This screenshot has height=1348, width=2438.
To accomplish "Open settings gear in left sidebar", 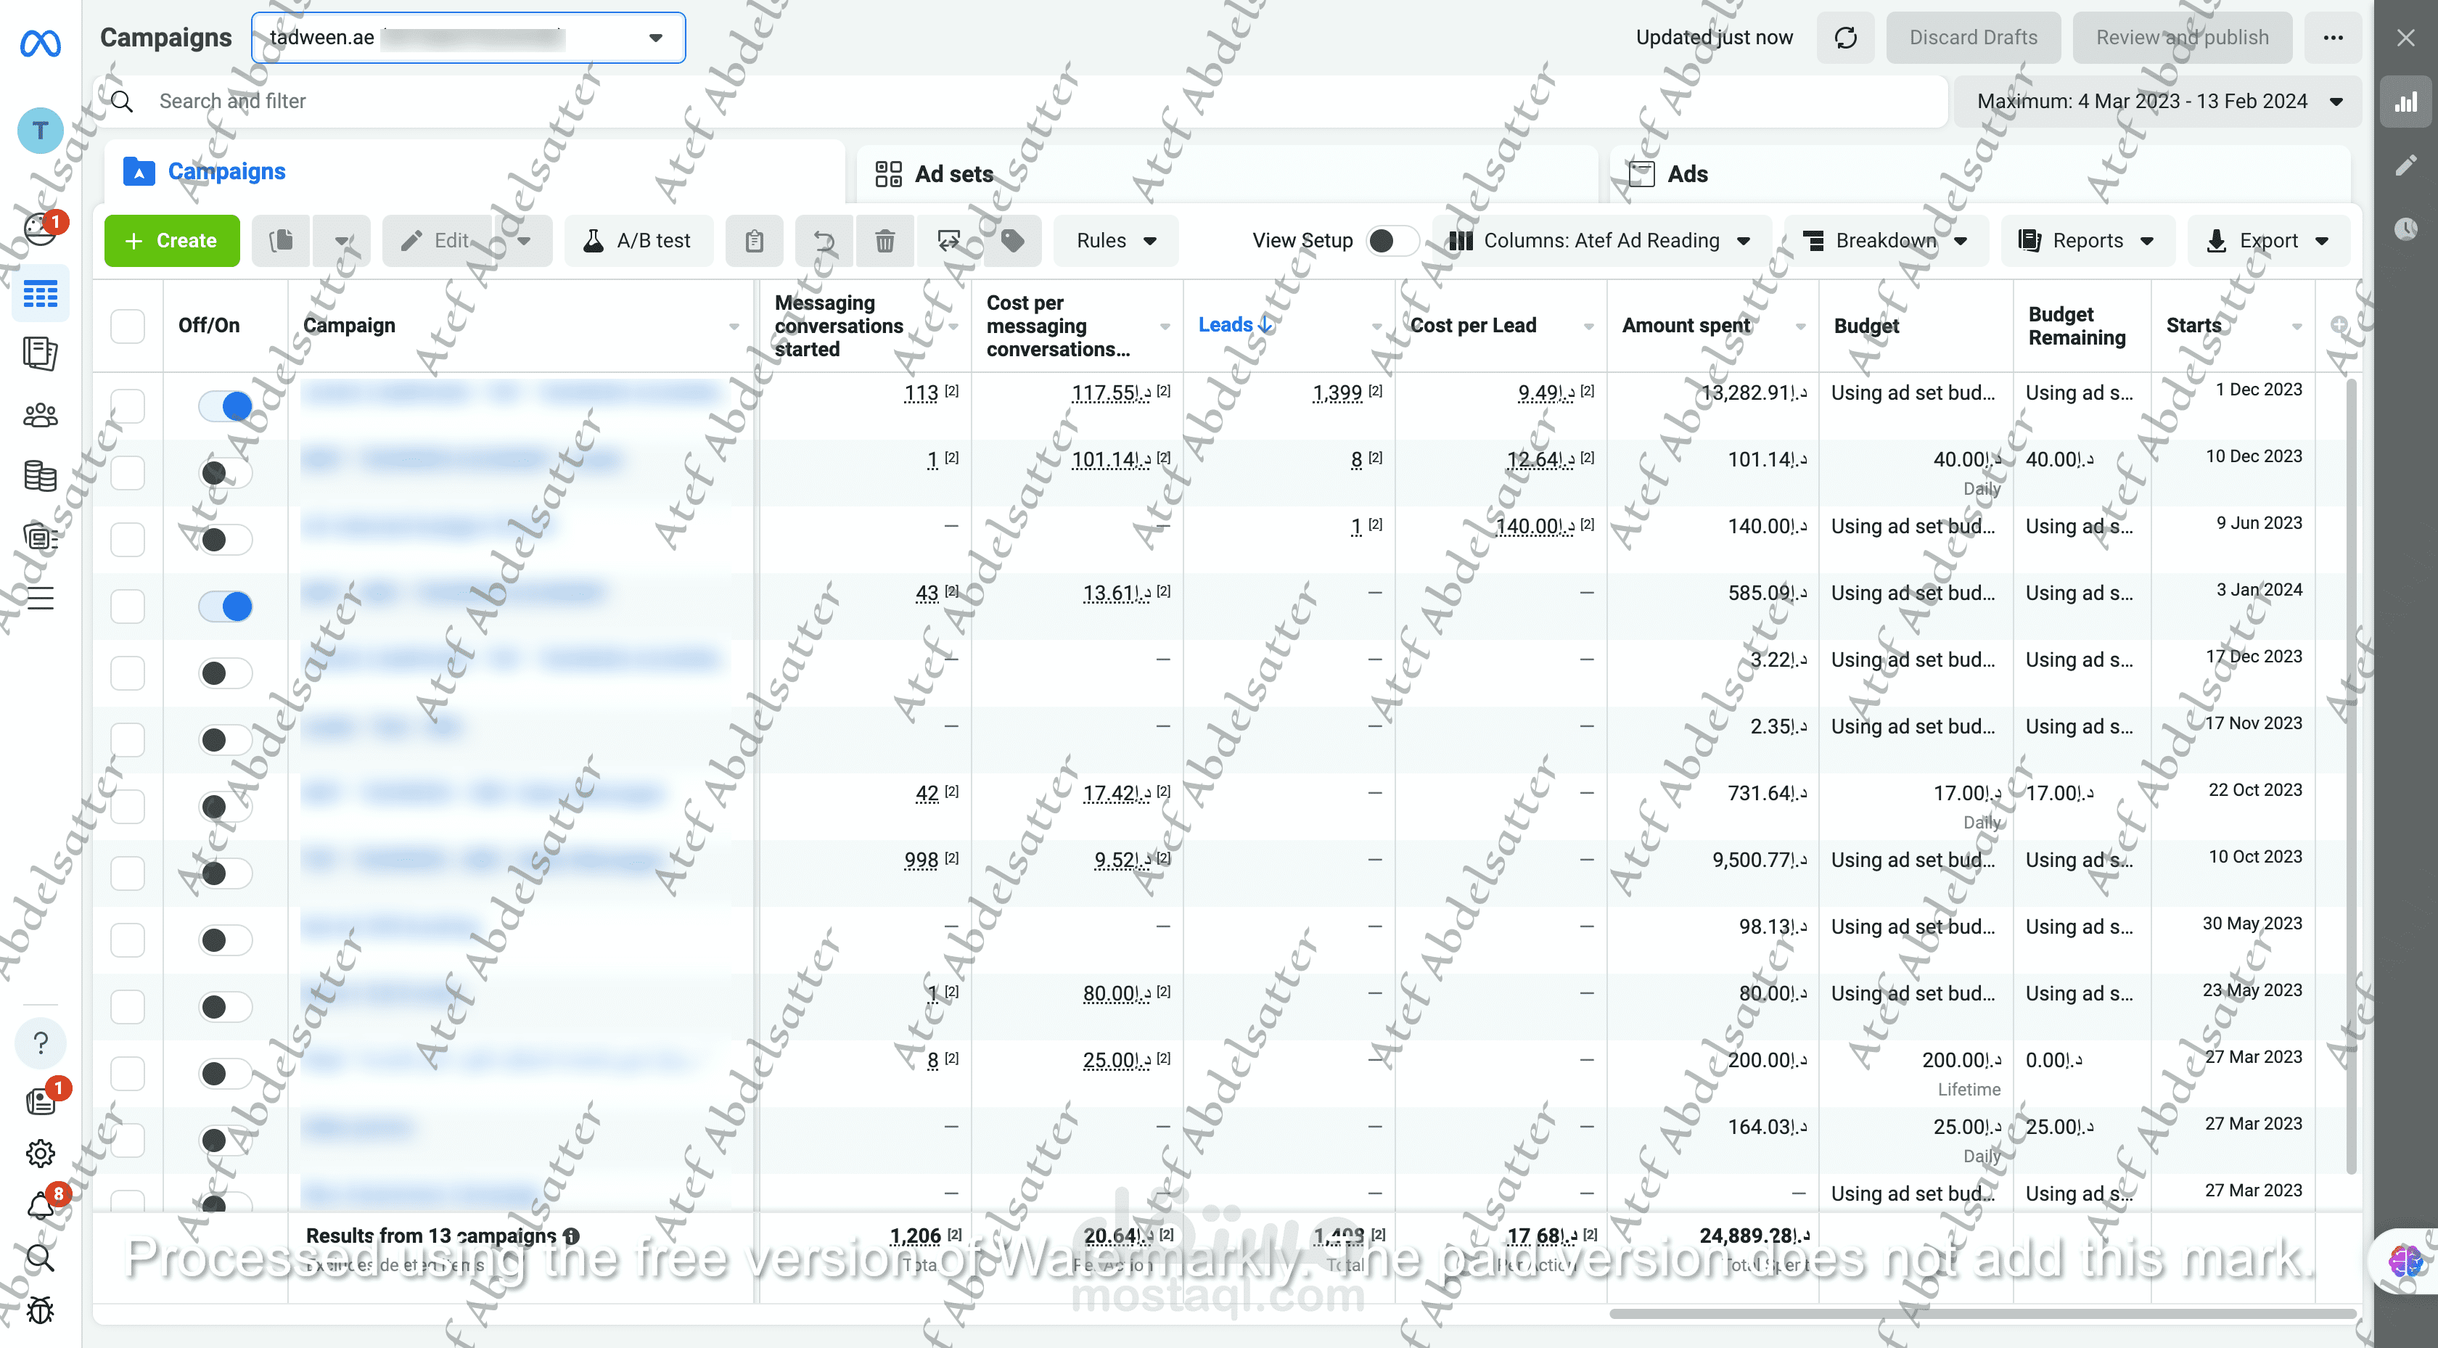I will coord(40,1153).
